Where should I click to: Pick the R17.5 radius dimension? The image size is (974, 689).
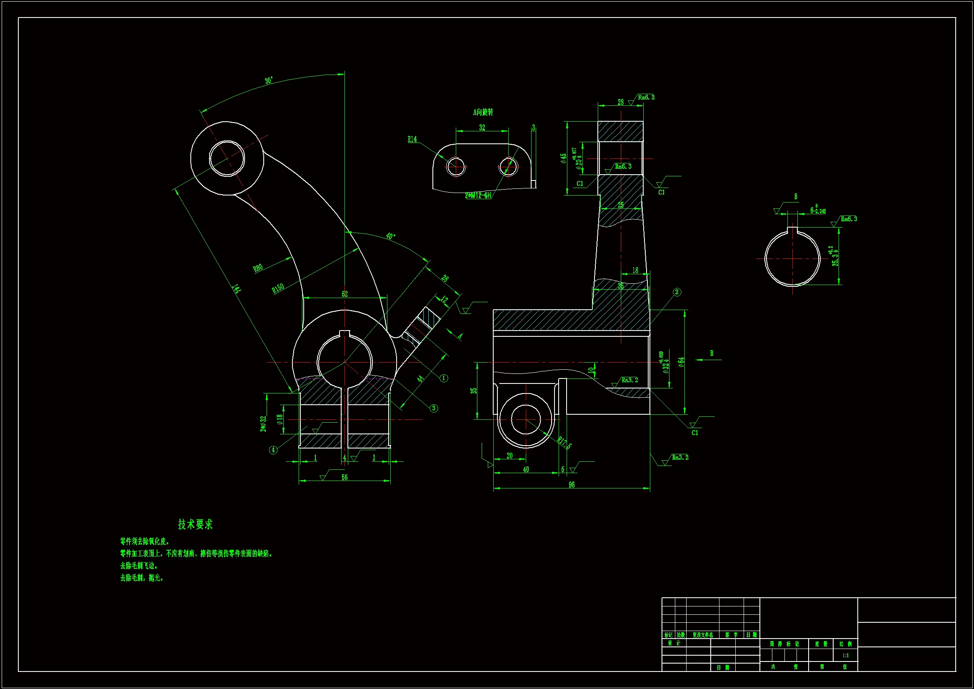pos(564,443)
